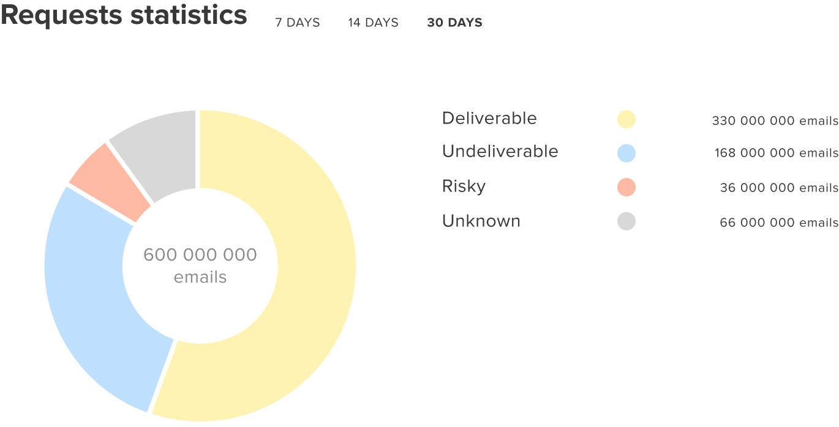Click the 66 000 000 emails value
Screen dimensions: 839x427
(x=779, y=223)
